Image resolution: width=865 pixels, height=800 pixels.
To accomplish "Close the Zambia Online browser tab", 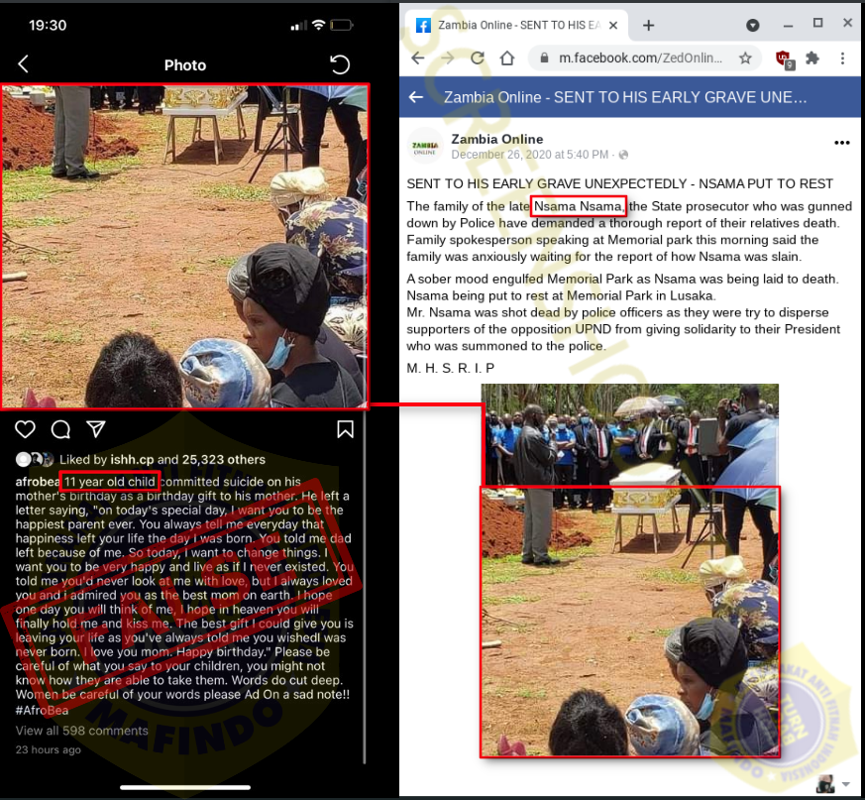I will (x=613, y=26).
